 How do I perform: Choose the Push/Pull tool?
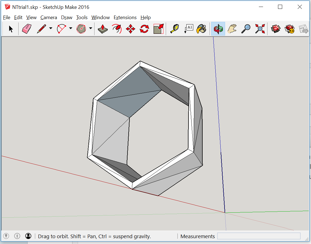point(102,29)
